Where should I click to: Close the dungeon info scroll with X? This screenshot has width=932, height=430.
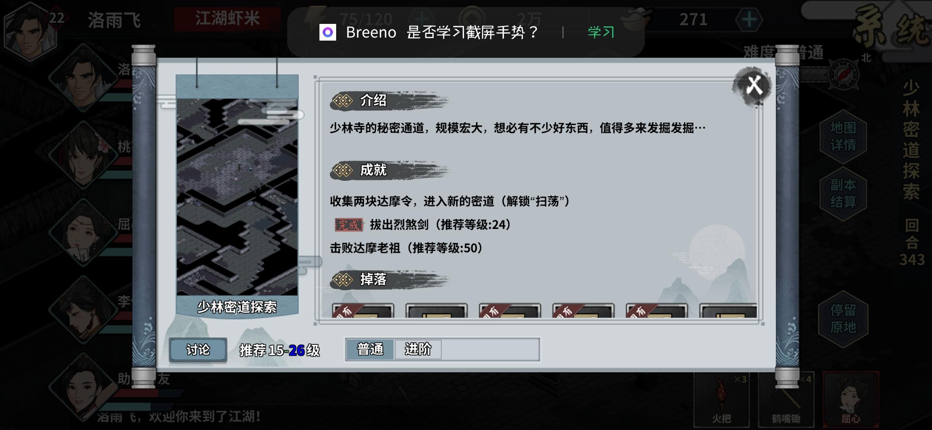coord(754,85)
